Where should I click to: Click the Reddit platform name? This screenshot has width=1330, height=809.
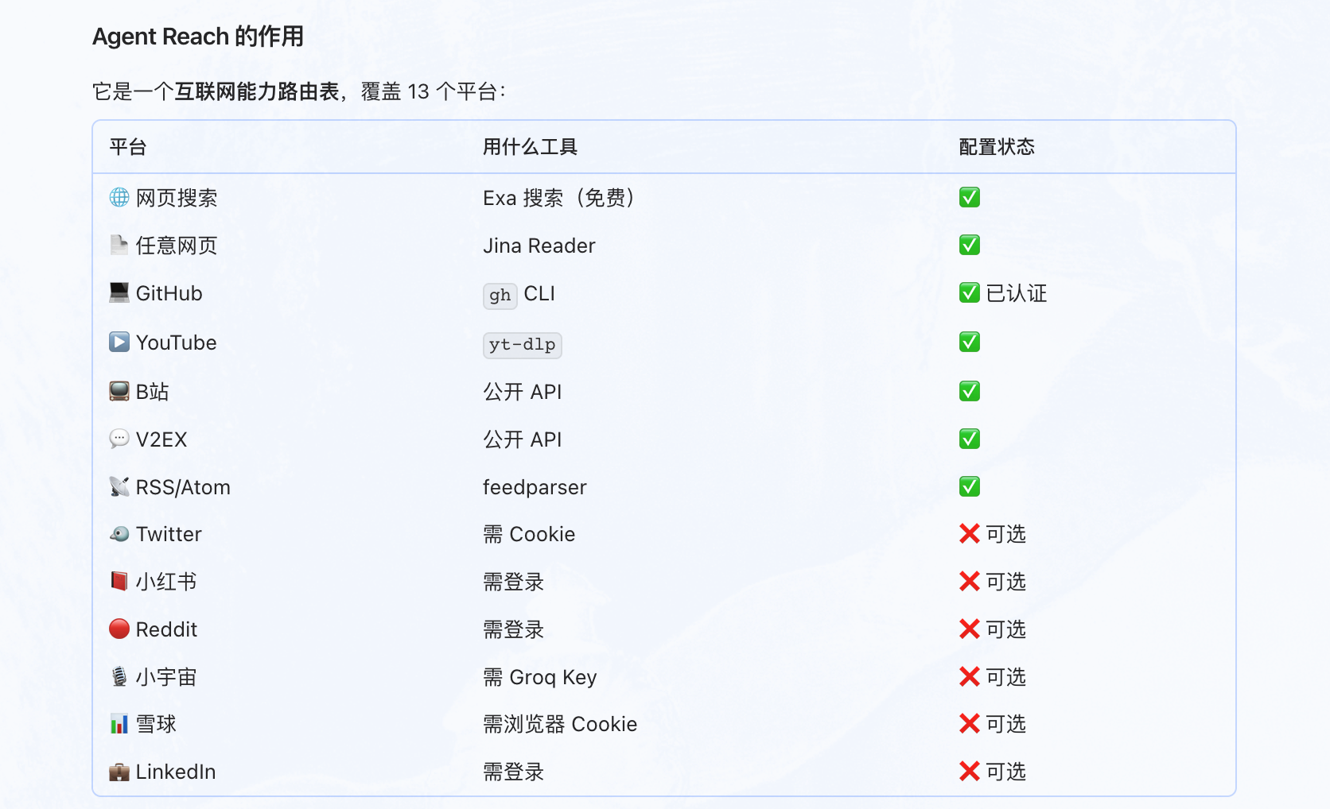tap(166, 629)
